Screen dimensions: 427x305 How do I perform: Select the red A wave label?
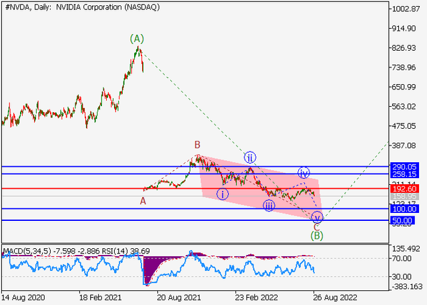(143, 202)
